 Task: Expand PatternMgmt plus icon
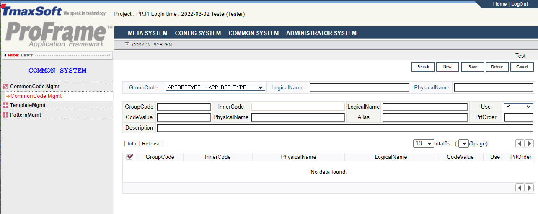[x=5, y=115]
